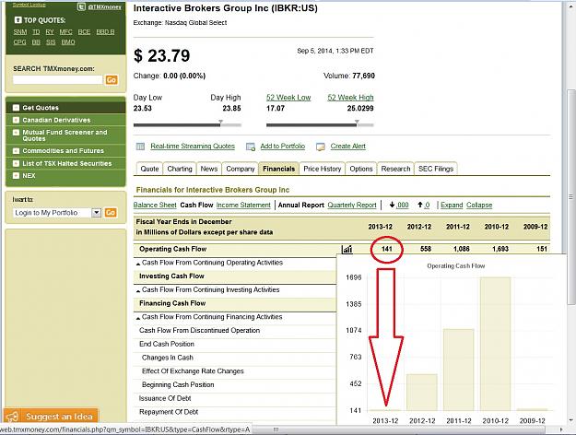This screenshot has width=576, height=435.
Task: Switch to Quarterly Report link
Action: point(352,205)
